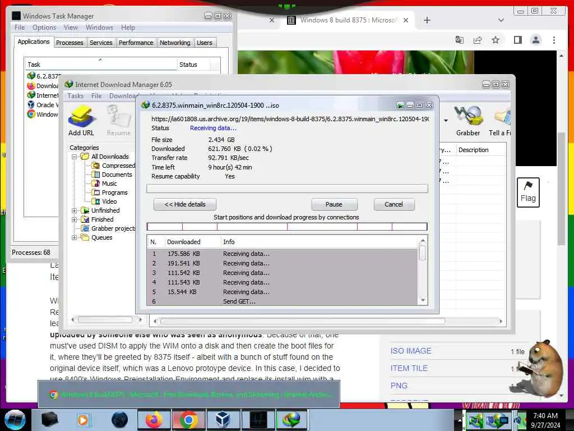This screenshot has height=431, width=574.
Task: Open the Task Manager taskbar icon
Action: click(258, 420)
